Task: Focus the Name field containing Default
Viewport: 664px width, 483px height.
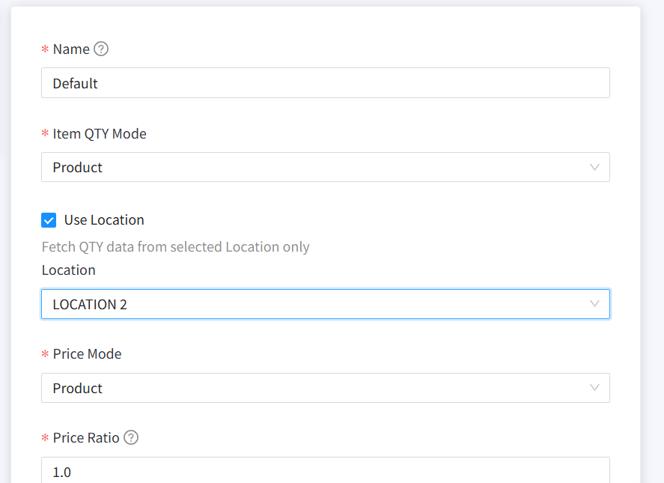Action: (x=325, y=83)
